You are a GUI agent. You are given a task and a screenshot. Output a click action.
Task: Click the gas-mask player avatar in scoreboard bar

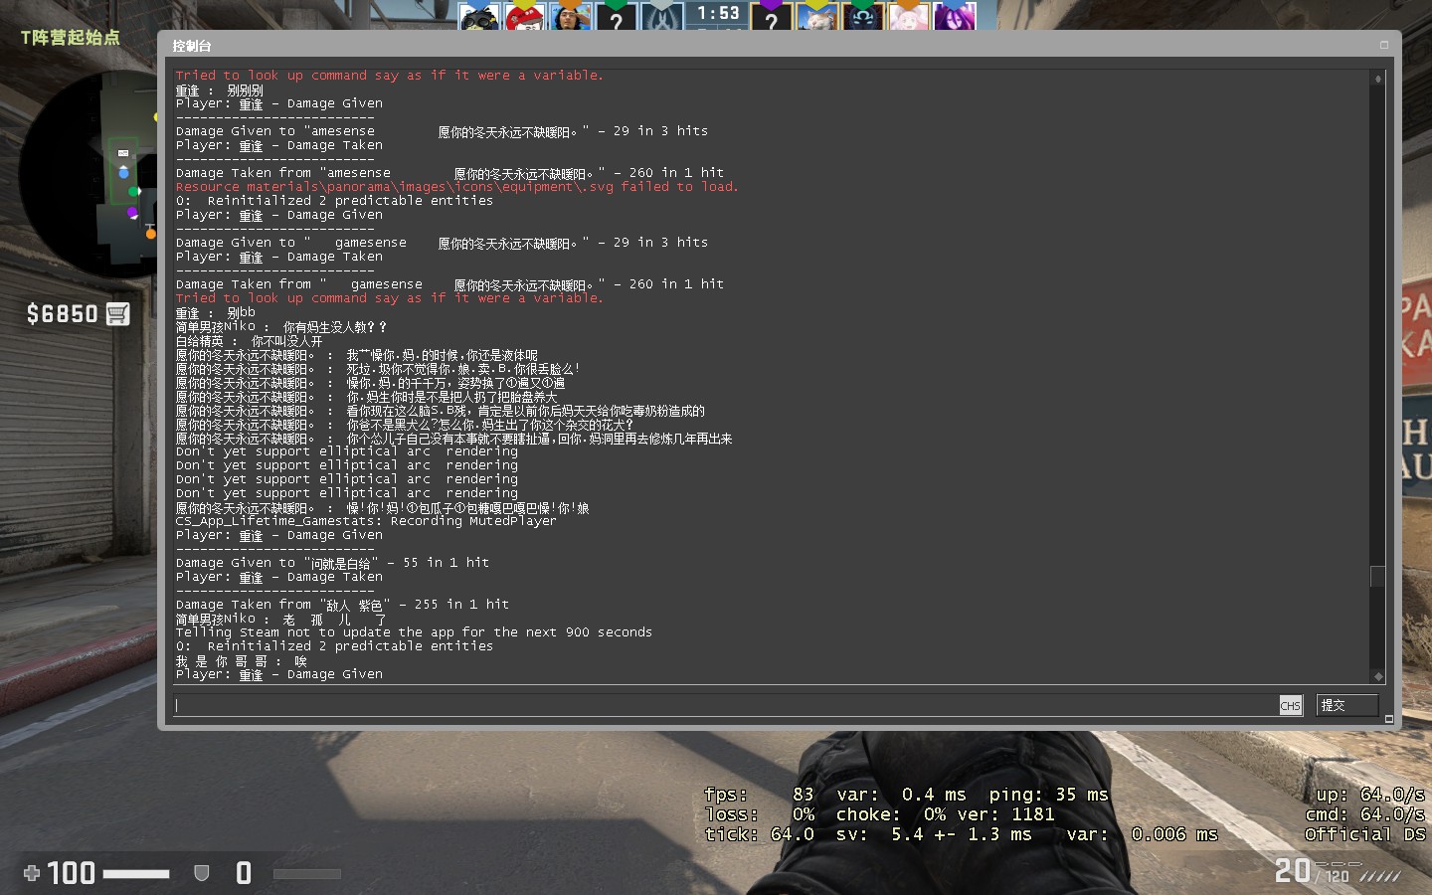(479, 16)
